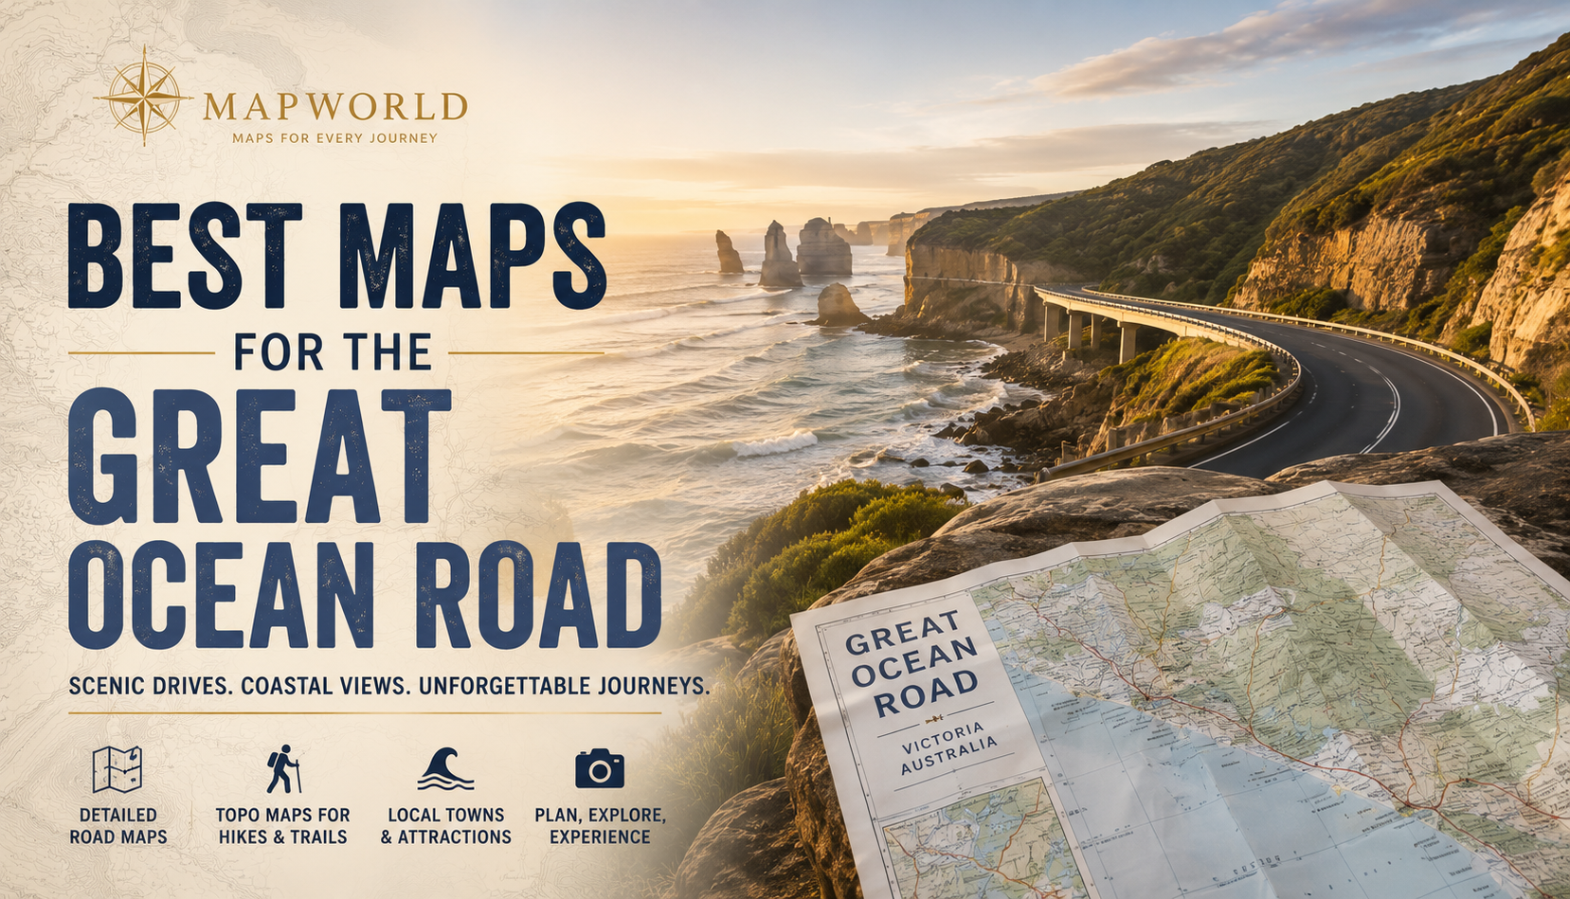Viewport: 1570px width, 899px height.
Task: Click the 'Local Towns & Attractions' label
Action: point(446,826)
